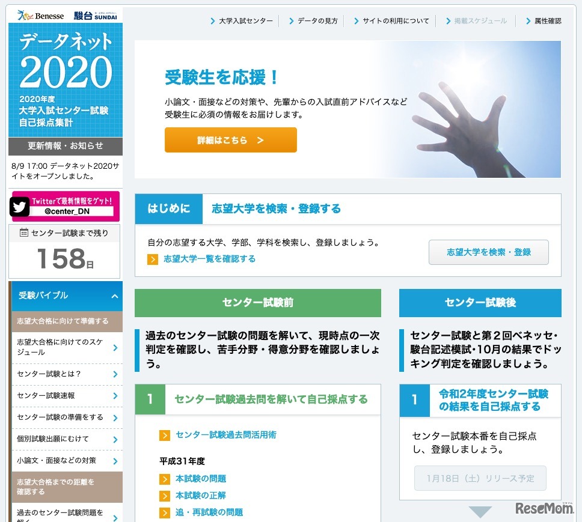
Task: Collapse the 受験バイブル sidebar menu
Action: 115,296
